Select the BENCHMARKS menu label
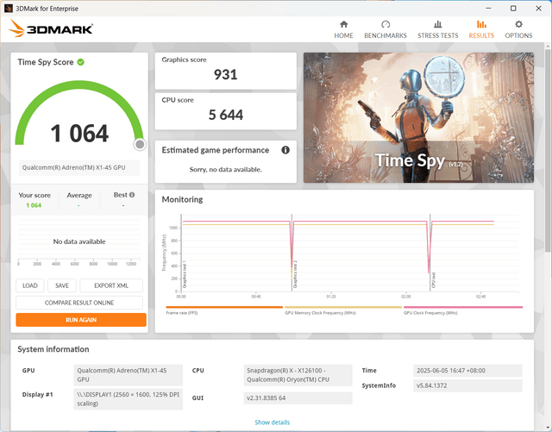This screenshot has height=432, width=552. point(386,35)
